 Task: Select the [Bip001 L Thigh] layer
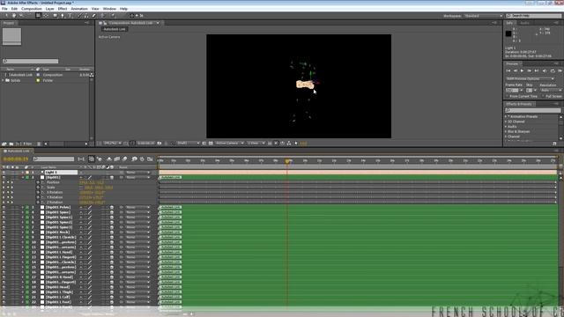(59, 291)
